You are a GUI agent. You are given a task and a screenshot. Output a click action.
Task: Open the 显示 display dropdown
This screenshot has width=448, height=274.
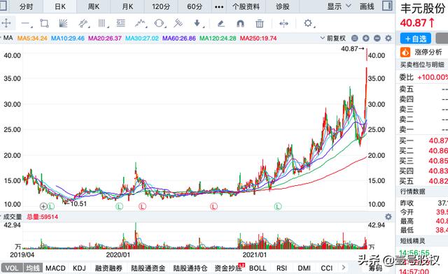339,6
